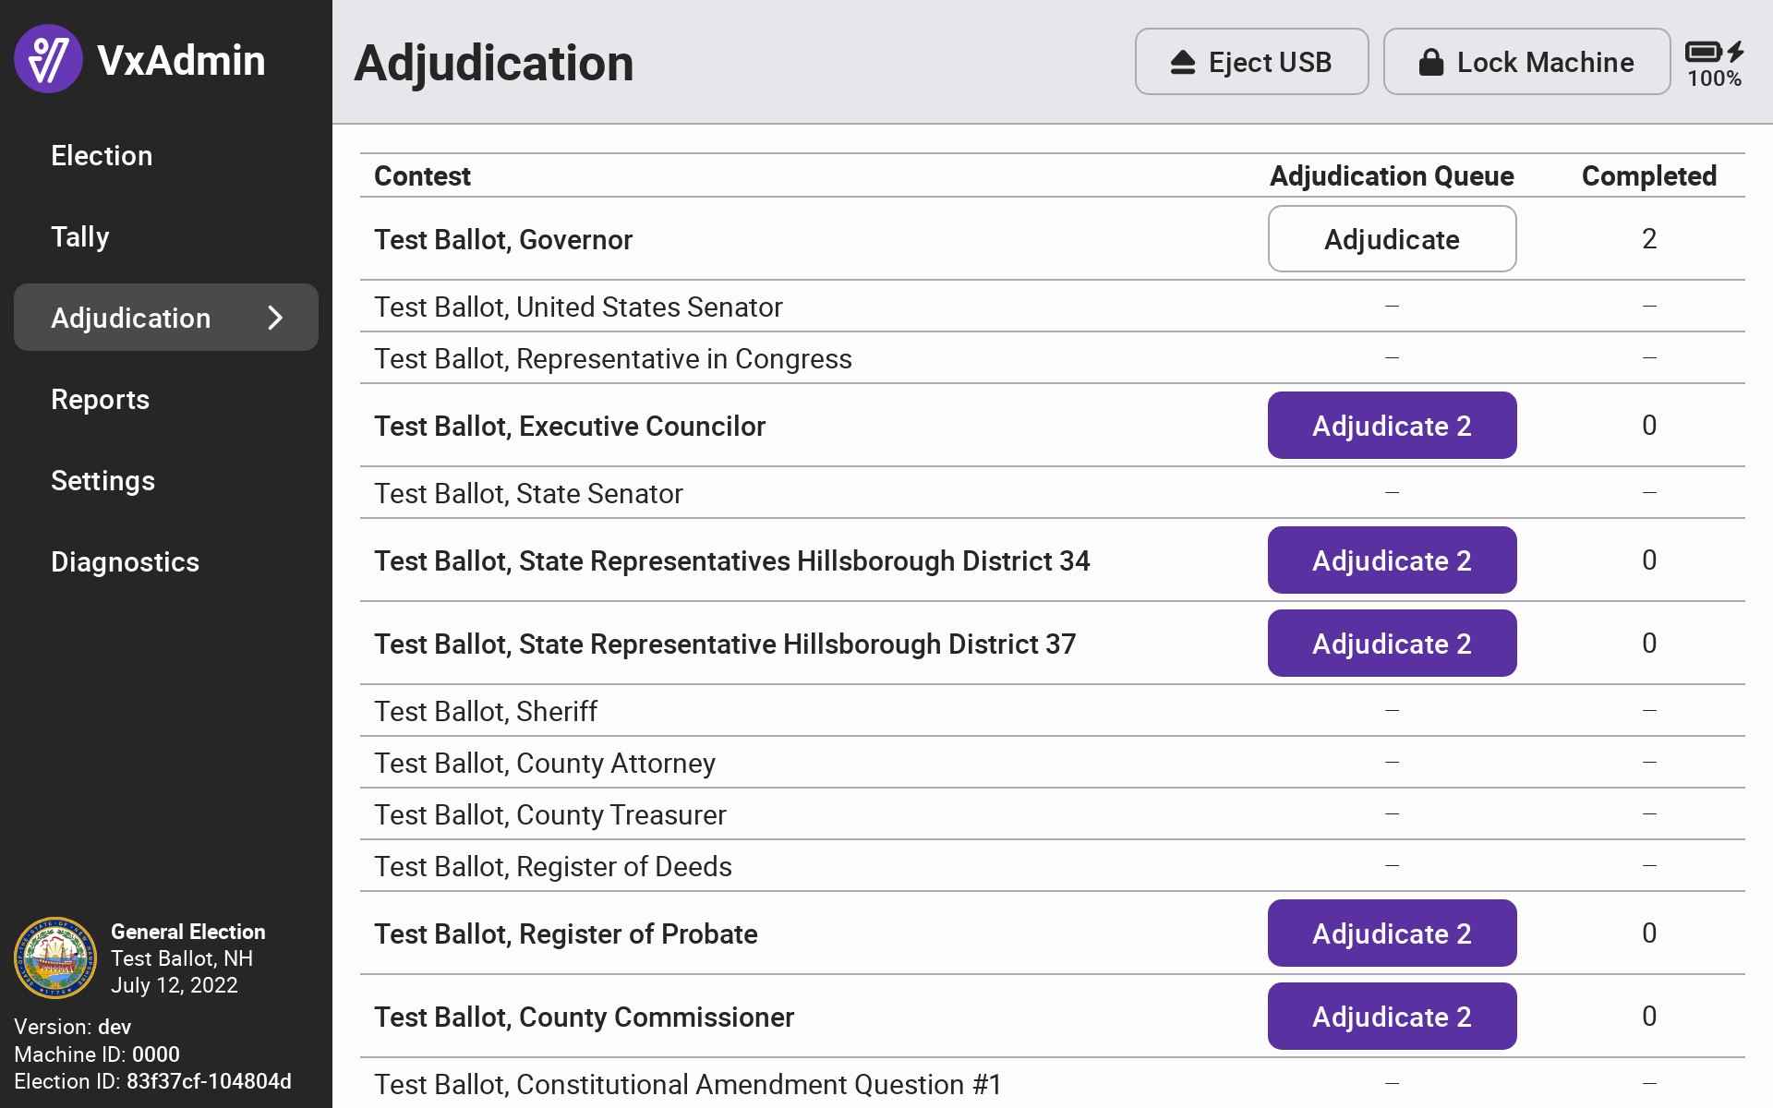Open the Reports section
This screenshot has height=1108, width=1773.
click(100, 399)
